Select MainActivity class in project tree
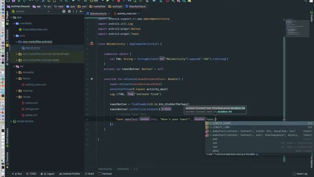This screenshot has height=177, width=314. 33,48
